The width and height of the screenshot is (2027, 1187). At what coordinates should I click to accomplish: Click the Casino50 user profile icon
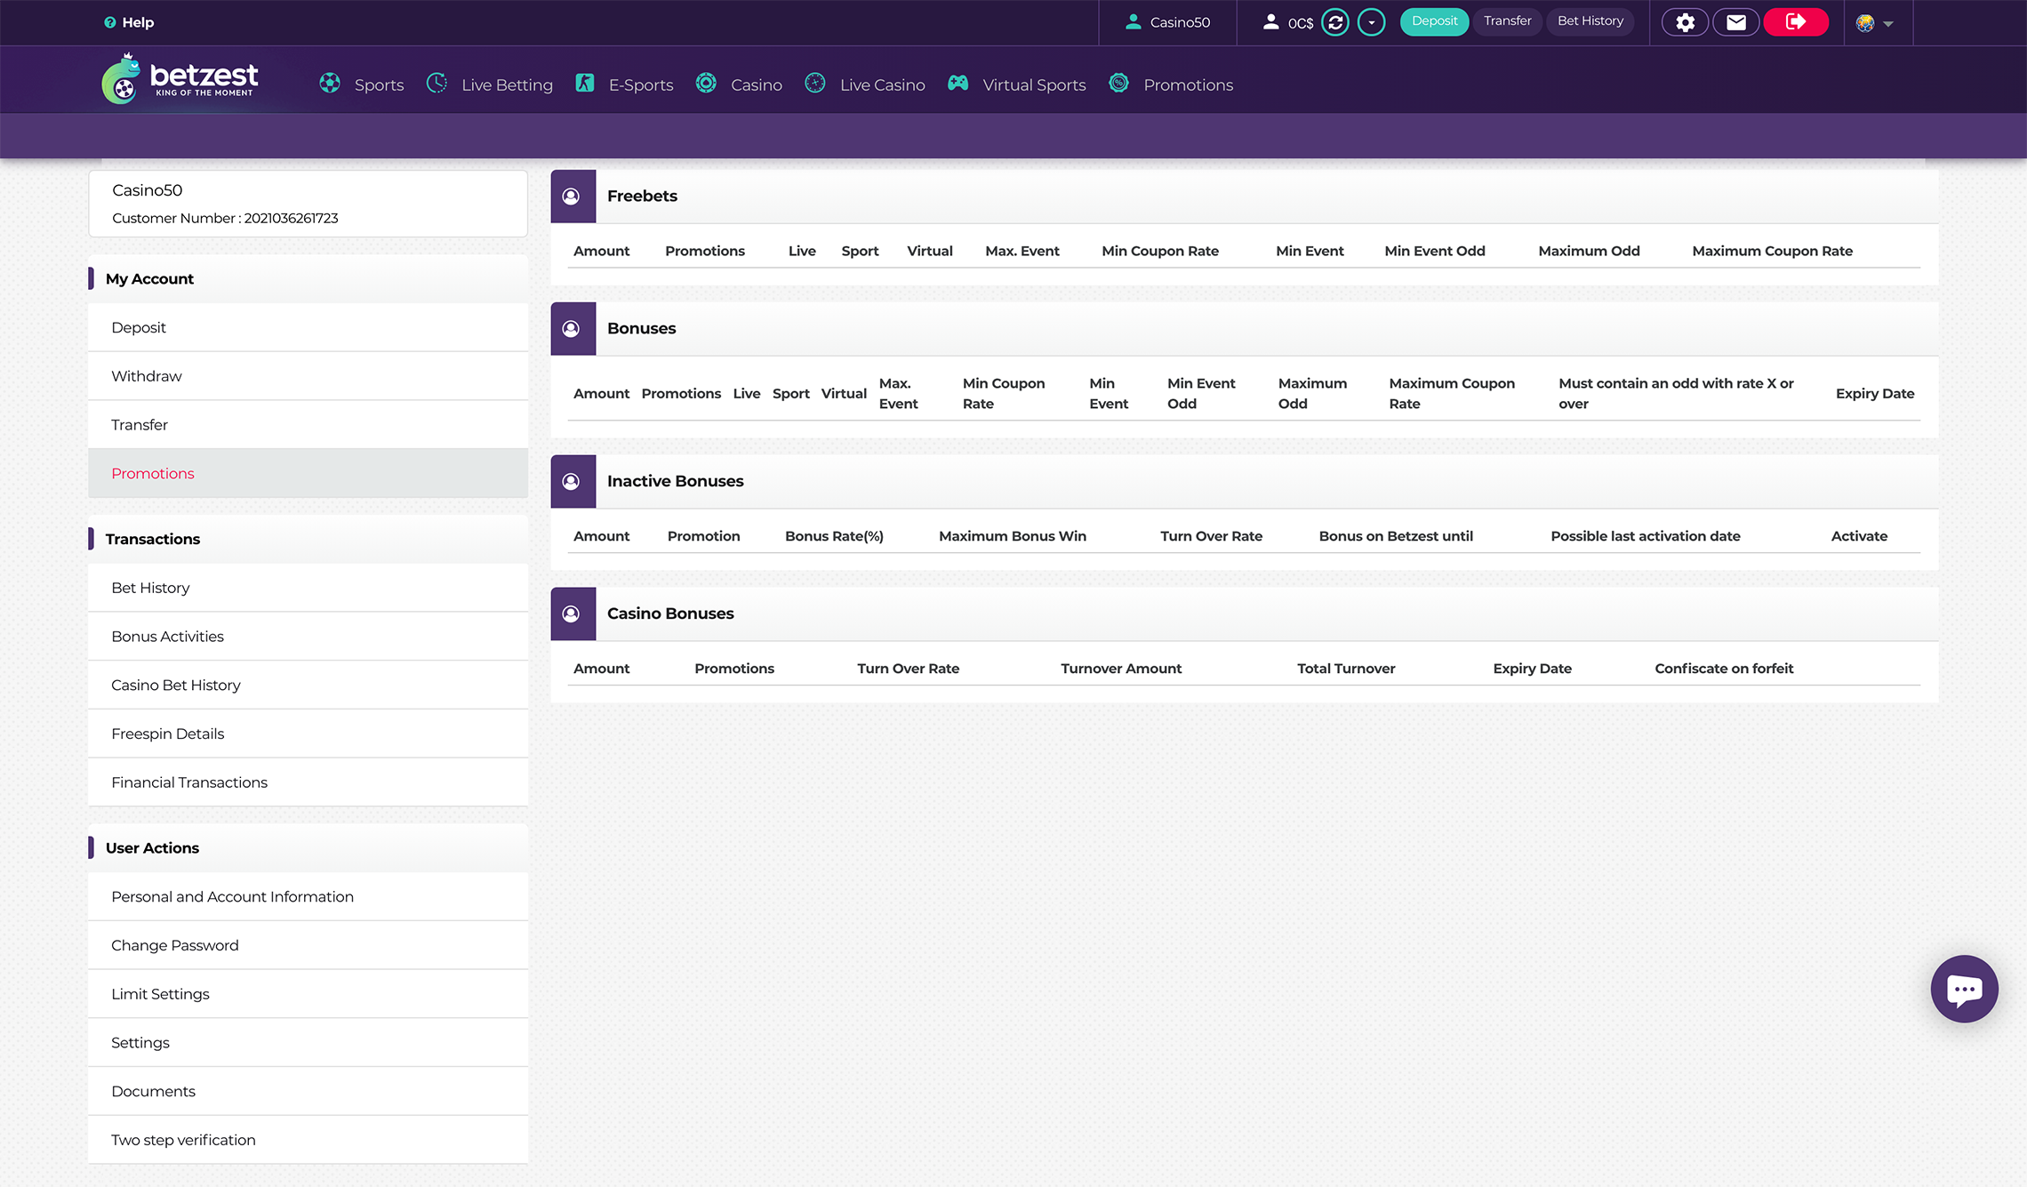pyautogui.click(x=1133, y=22)
